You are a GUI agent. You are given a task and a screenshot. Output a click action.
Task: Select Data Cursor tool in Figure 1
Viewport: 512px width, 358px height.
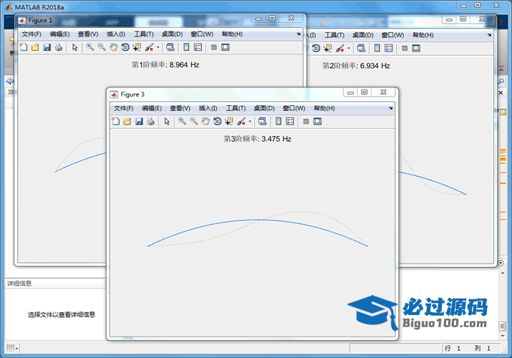pyautogui.click(x=137, y=47)
